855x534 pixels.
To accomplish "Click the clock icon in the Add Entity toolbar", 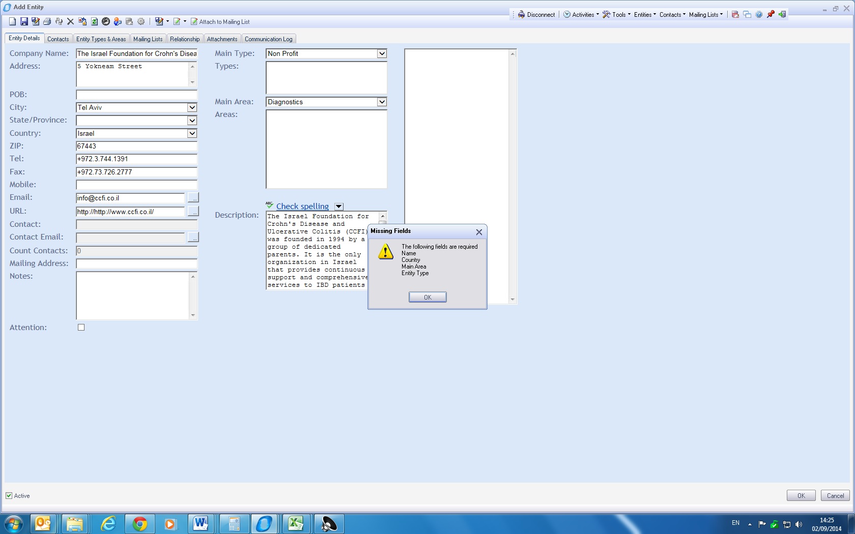I will coord(106,21).
